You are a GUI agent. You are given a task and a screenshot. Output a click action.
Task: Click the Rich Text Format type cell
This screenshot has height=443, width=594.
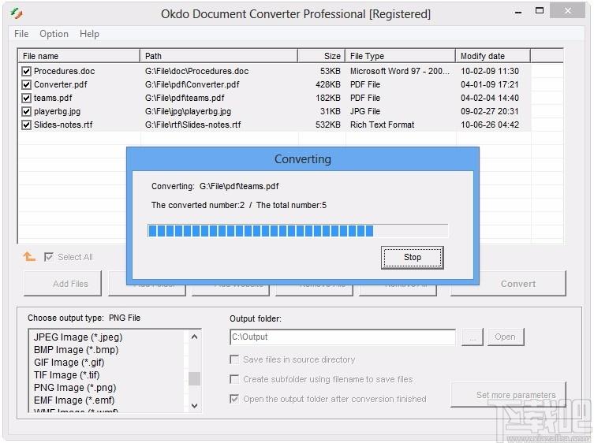(x=383, y=125)
